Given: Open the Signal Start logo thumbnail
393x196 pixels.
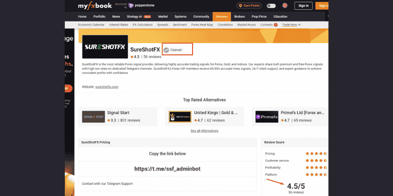Looking at the screenshot, I should [x=93, y=117].
